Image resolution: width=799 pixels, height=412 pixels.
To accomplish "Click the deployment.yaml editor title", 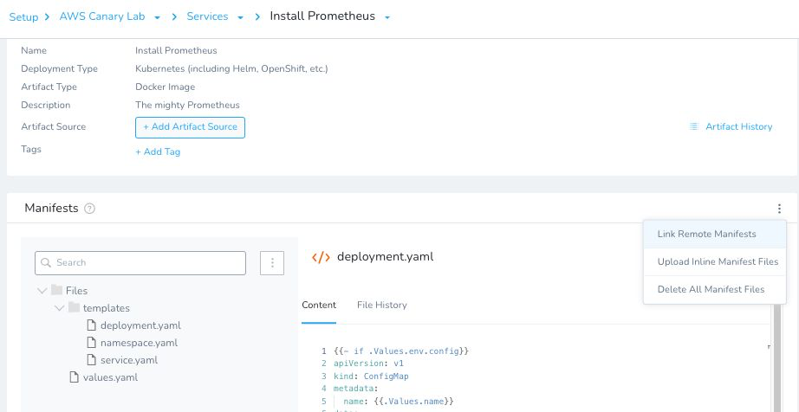I will (386, 256).
